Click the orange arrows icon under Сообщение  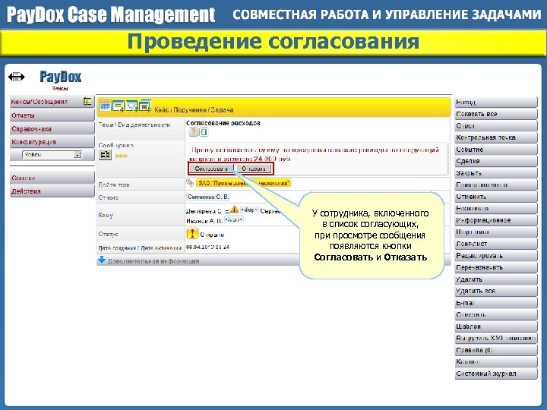pyautogui.click(x=121, y=156)
